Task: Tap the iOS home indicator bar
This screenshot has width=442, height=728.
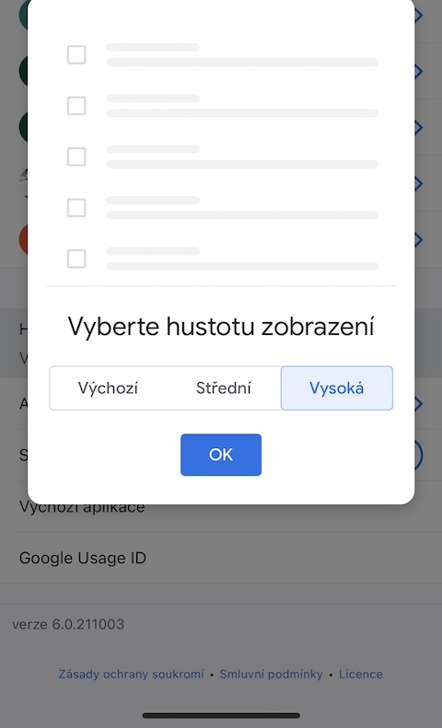Action: click(x=221, y=715)
